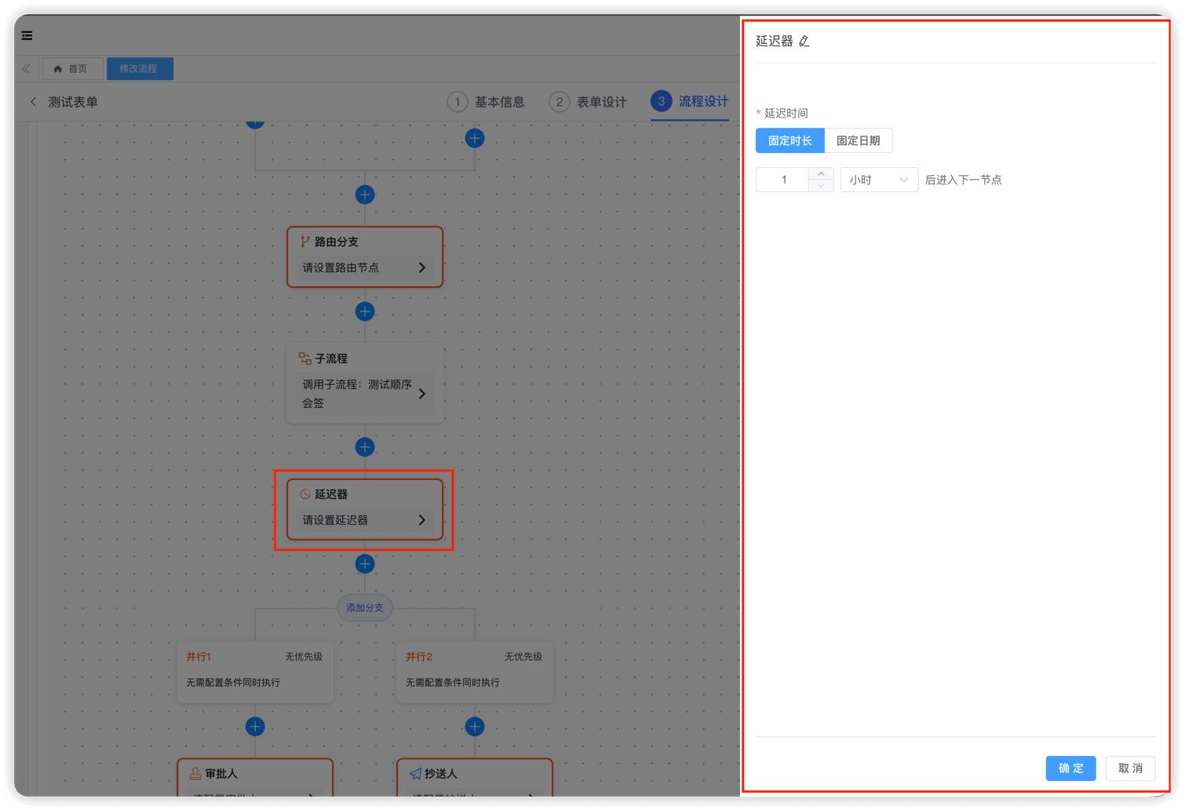
Task: Click plus button under 并行2 branch
Action: coord(475,726)
